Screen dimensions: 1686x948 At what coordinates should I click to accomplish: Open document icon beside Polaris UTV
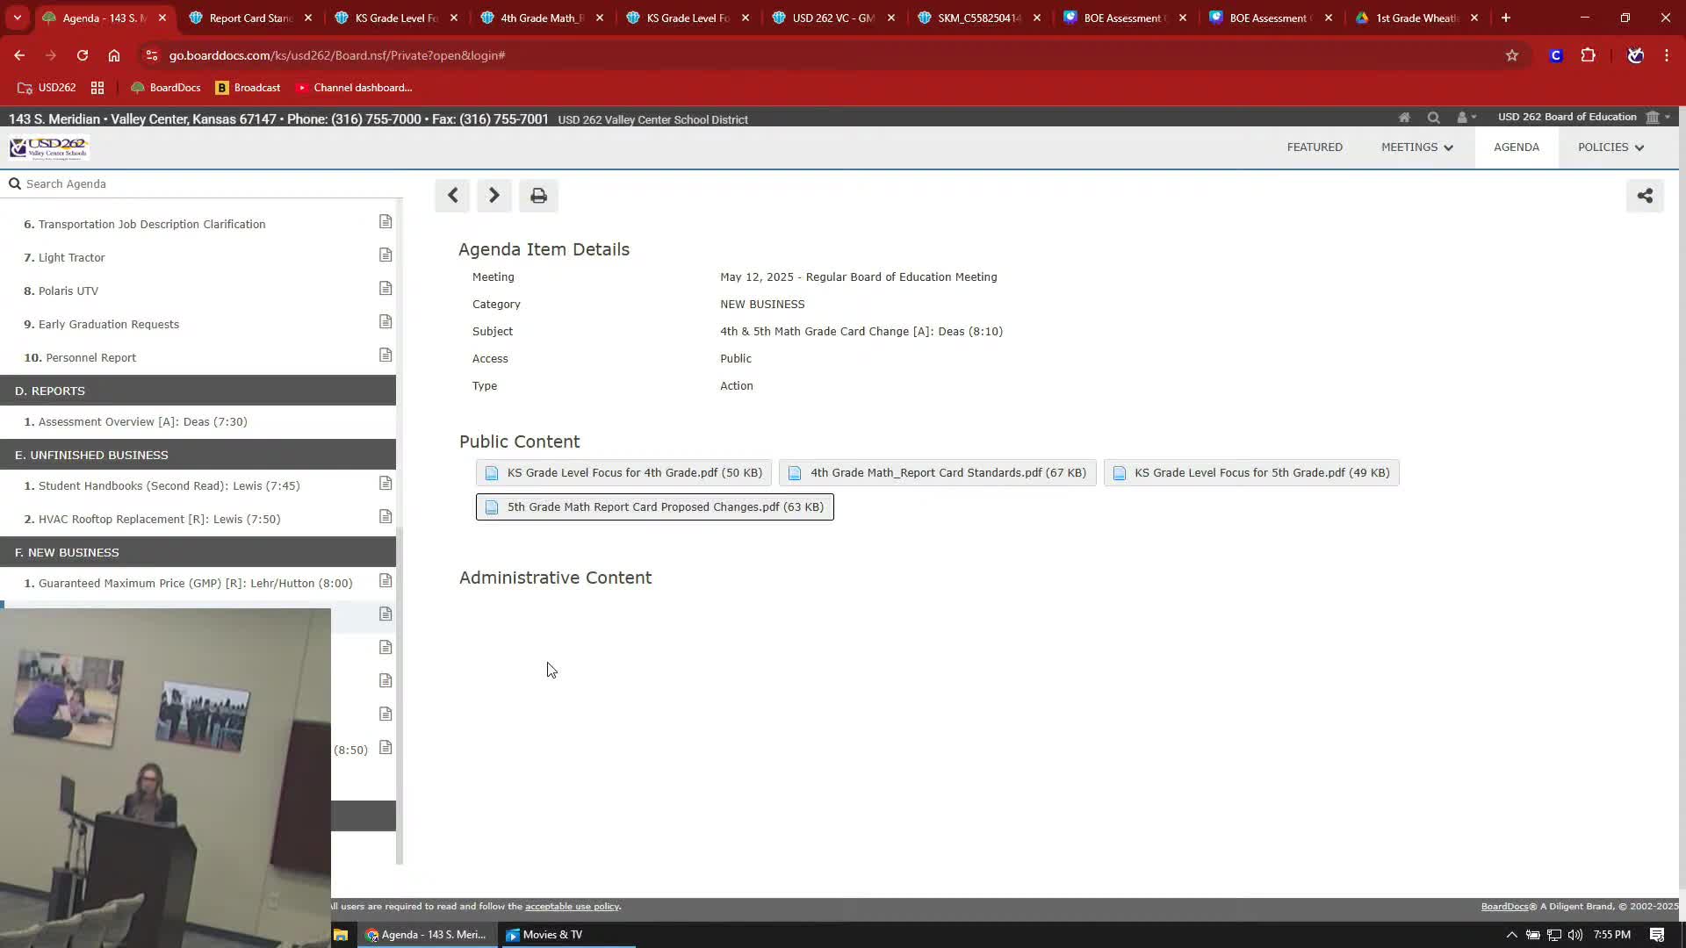[x=385, y=289]
